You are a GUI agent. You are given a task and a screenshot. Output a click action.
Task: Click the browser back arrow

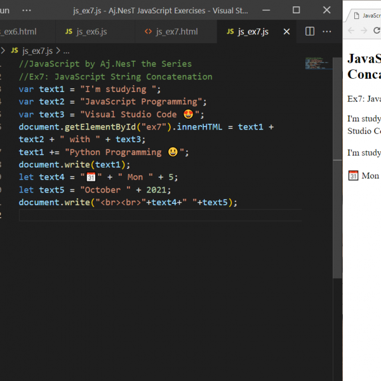click(352, 30)
